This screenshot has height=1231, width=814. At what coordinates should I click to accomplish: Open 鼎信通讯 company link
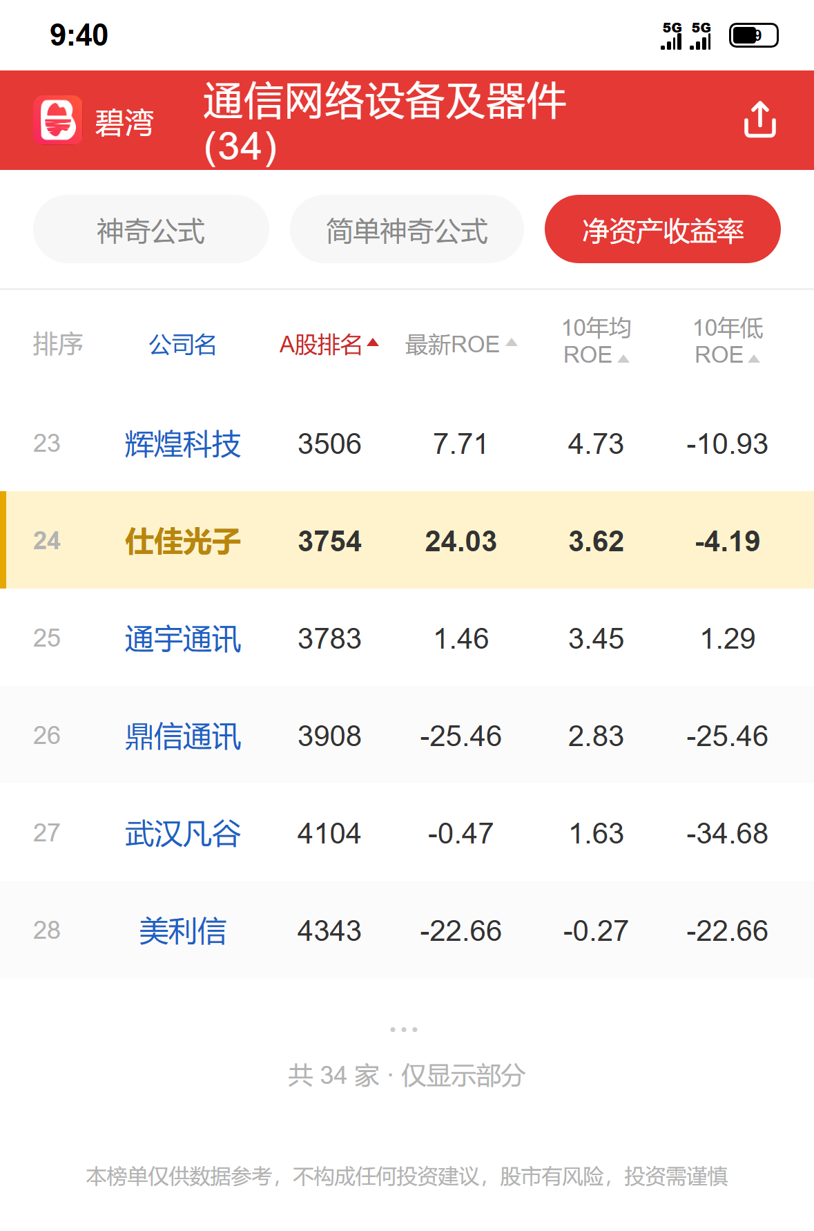183,736
